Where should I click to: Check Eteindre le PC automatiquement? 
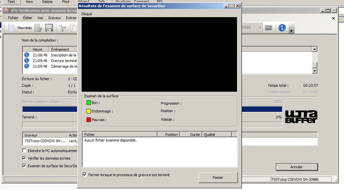click(x=24, y=151)
